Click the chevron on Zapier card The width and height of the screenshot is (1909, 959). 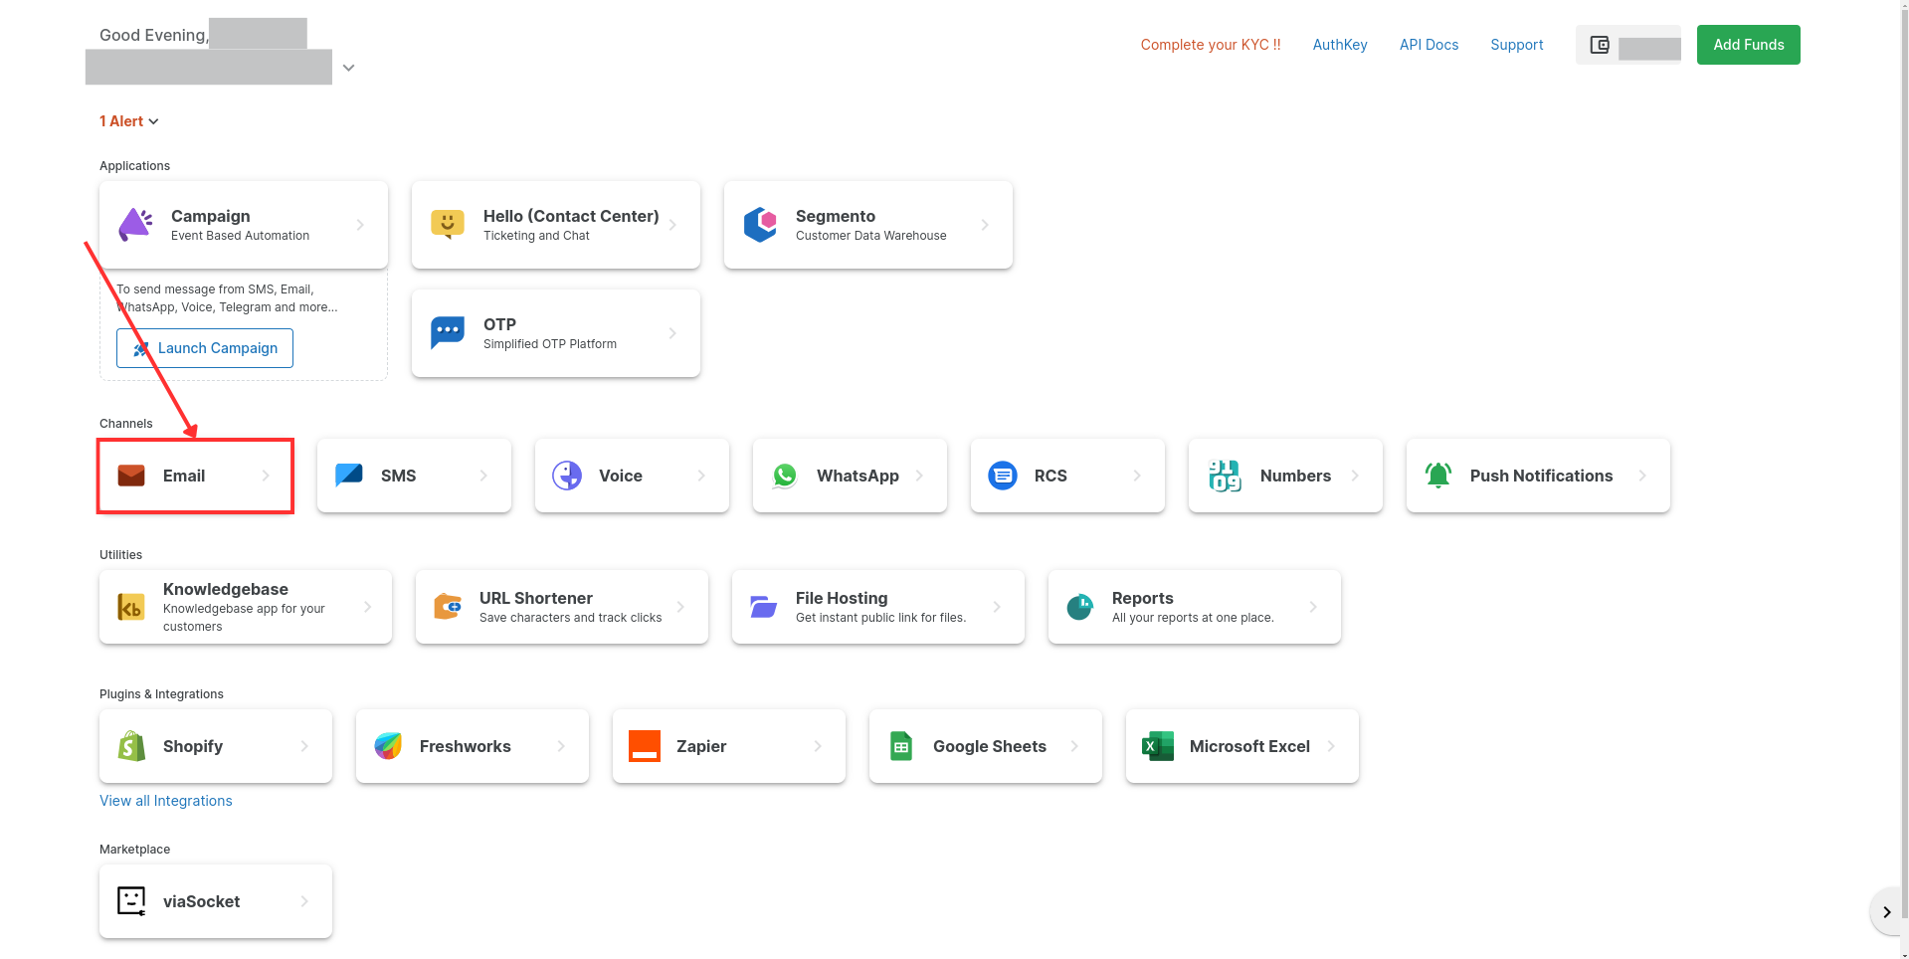point(818,746)
